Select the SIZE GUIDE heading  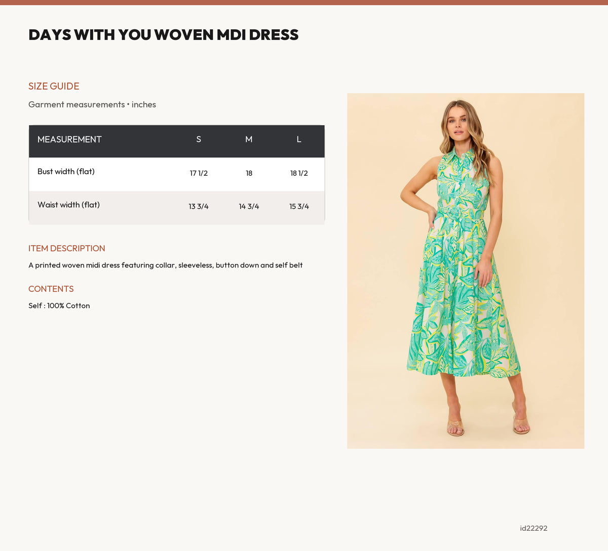click(x=54, y=86)
